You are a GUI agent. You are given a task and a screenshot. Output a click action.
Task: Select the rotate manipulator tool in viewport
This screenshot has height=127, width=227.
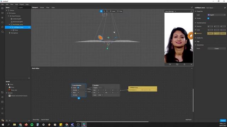pyautogui.click(x=104, y=11)
